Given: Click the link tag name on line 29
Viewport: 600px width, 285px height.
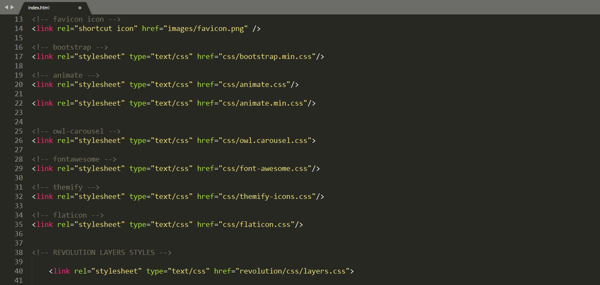Looking at the screenshot, I should tap(45, 168).
